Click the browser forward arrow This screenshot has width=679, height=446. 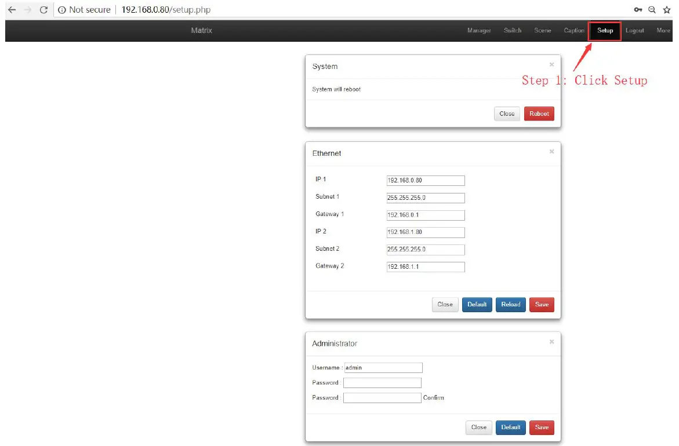point(28,9)
